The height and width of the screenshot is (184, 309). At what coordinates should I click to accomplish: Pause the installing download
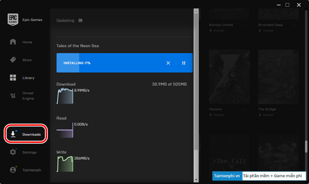pyautogui.click(x=183, y=63)
